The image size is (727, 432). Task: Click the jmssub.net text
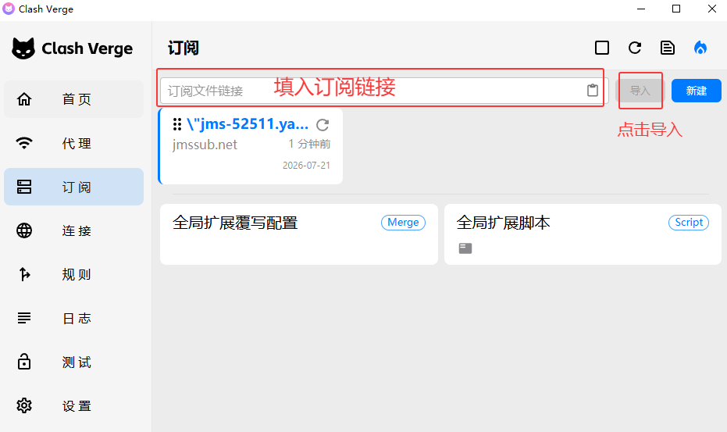pos(205,145)
